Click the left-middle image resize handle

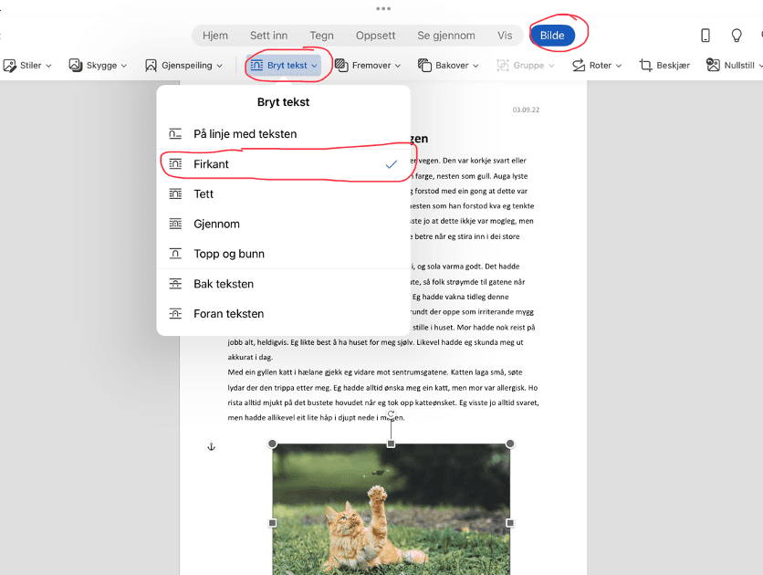[x=273, y=523]
